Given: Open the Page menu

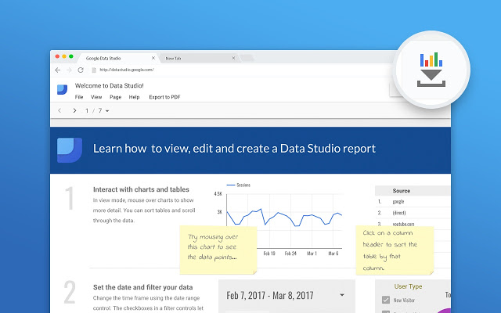Looking at the screenshot, I should pos(115,97).
